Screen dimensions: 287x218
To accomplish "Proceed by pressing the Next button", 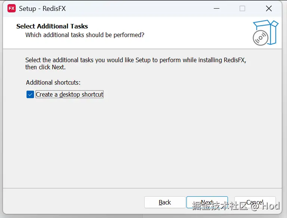I will [207, 202].
